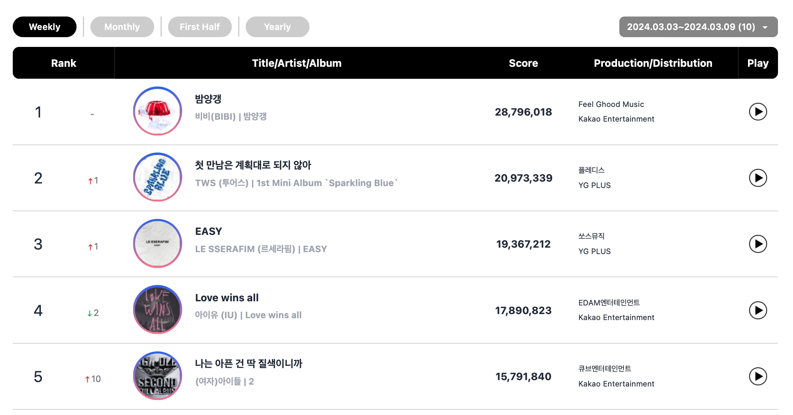Open the LE SSERAFIM EASY album cover
The width and height of the screenshot is (793, 415).
[158, 244]
